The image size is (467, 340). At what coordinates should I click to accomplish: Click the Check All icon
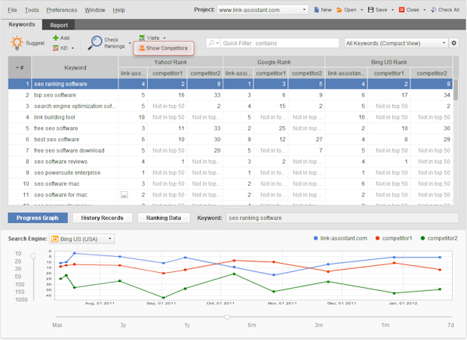[x=434, y=10]
